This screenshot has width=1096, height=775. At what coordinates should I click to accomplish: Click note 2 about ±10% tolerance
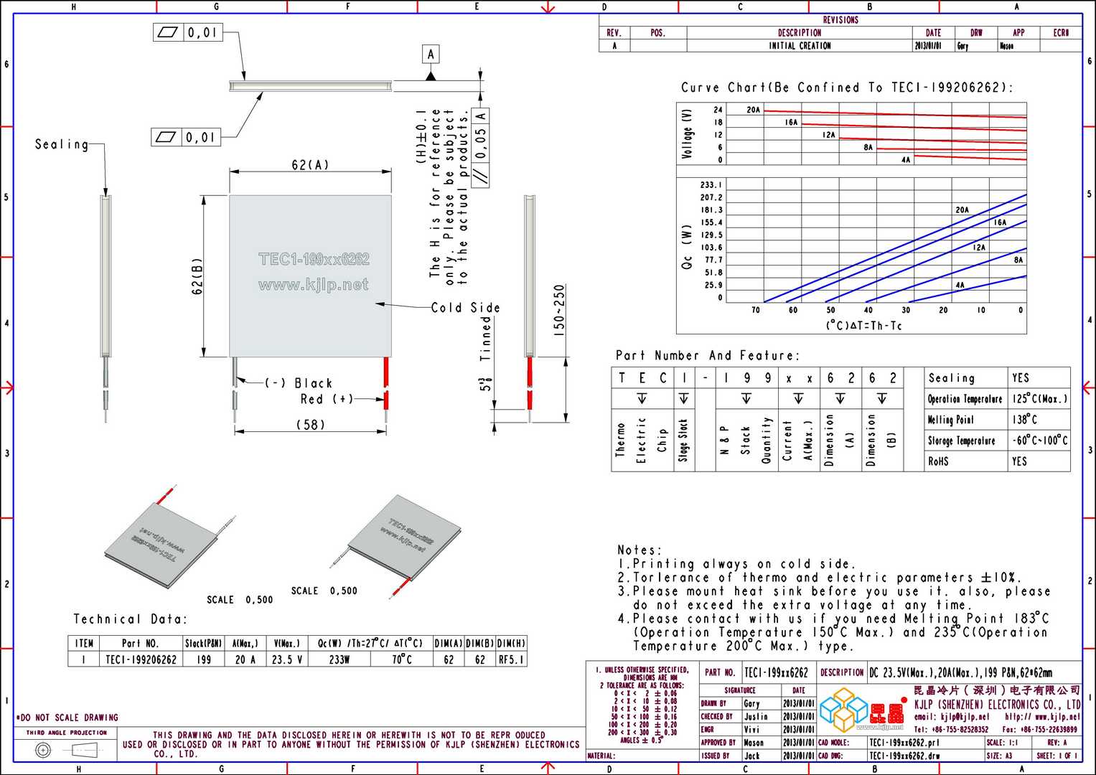(x=820, y=578)
